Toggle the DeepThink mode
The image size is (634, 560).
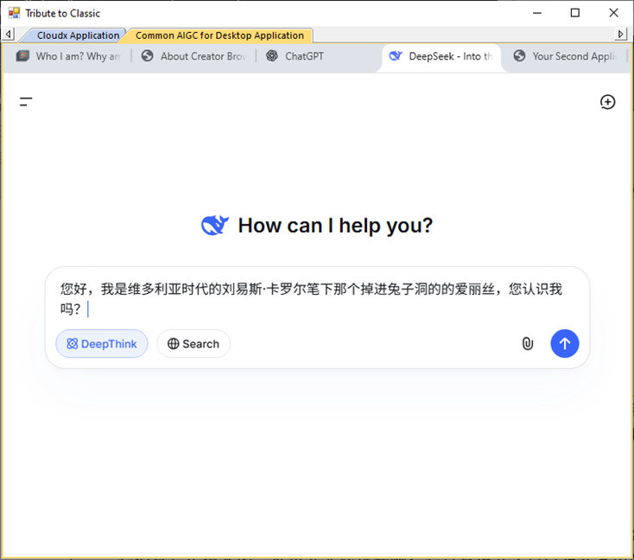tap(102, 344)
